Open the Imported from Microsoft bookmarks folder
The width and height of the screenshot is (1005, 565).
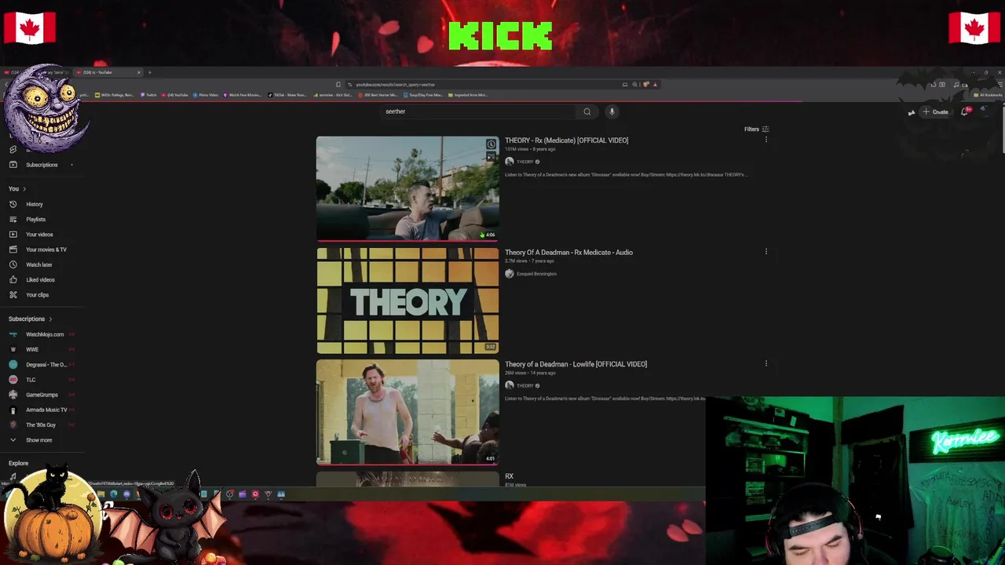pos(468,95)
